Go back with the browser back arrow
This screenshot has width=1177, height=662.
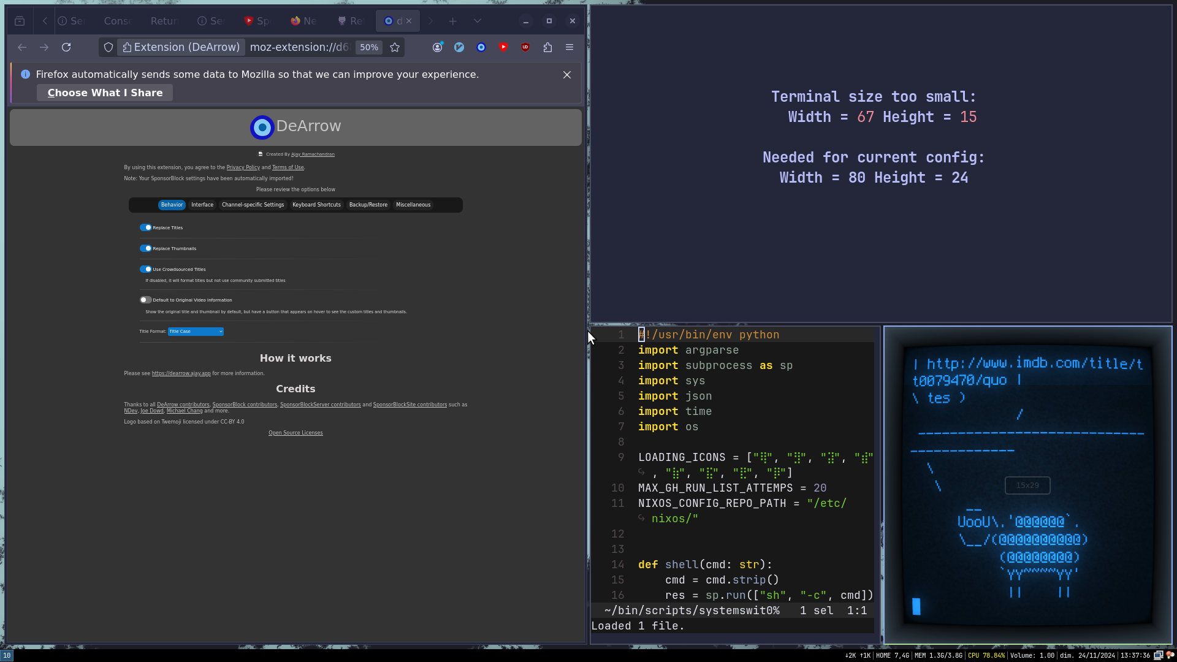22,47
